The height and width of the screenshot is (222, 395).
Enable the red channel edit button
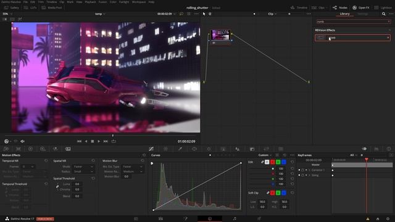[x=273, y=162]
